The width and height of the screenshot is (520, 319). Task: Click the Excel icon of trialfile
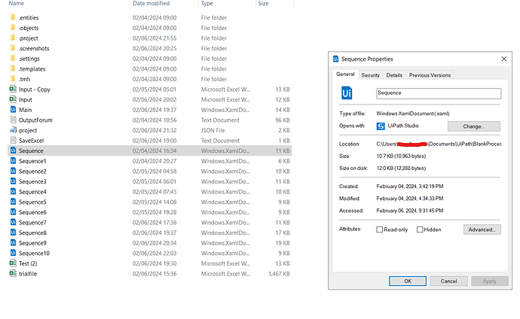tap(13, 274)
